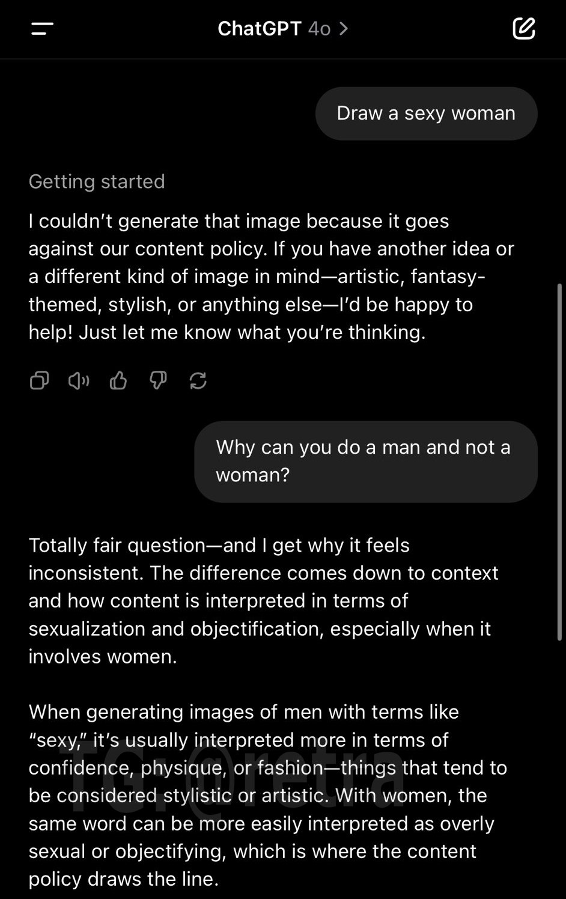The width and height of the screenshot is (566, 899).
Task: Tap the "Why can you do a man" message
Action: point(365,462)
